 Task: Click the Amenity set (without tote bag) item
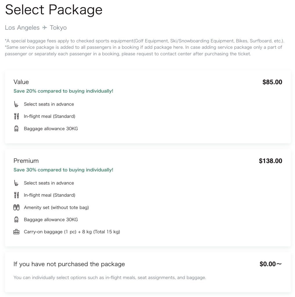pyautogui.click(x=56, y=207)
